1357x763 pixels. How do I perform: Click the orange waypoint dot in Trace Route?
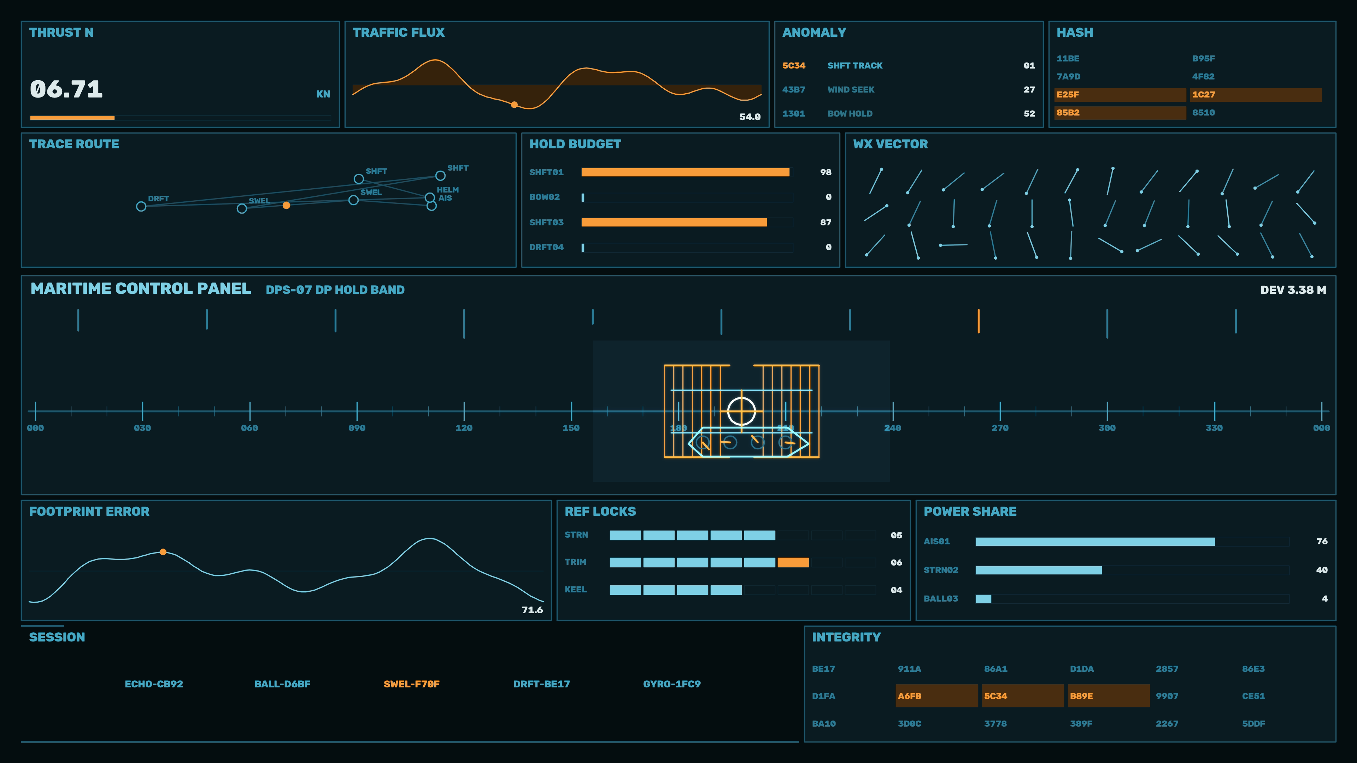pyautogui.click(x=286, y=205)
